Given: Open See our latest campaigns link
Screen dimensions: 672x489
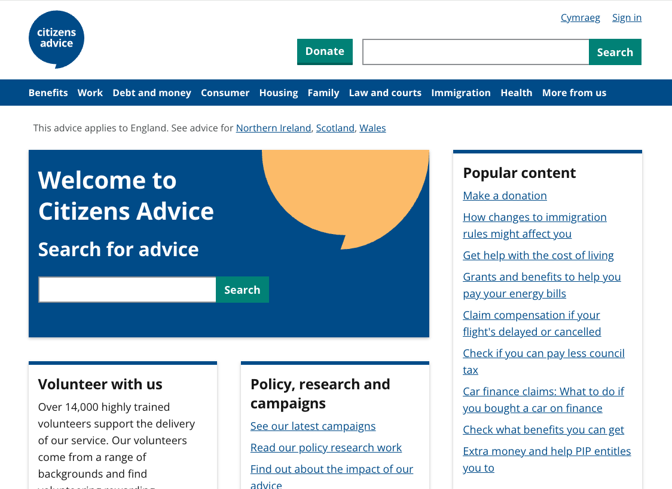Looking at the screenshot, I should click(313, 426).
